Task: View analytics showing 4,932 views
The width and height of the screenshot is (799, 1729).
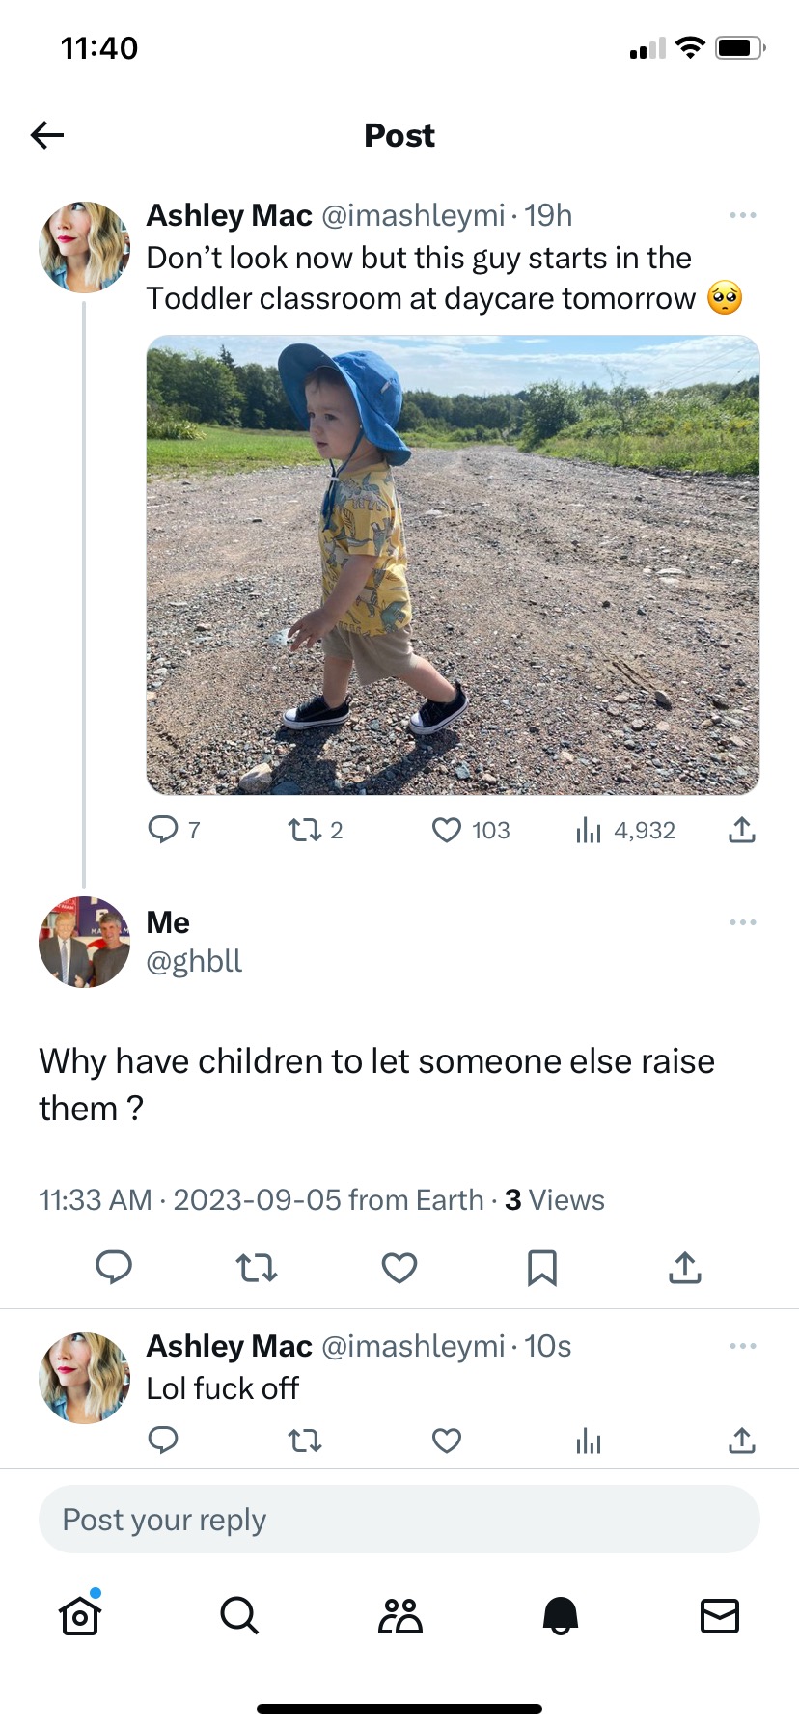Action: (x=624, y=830)
